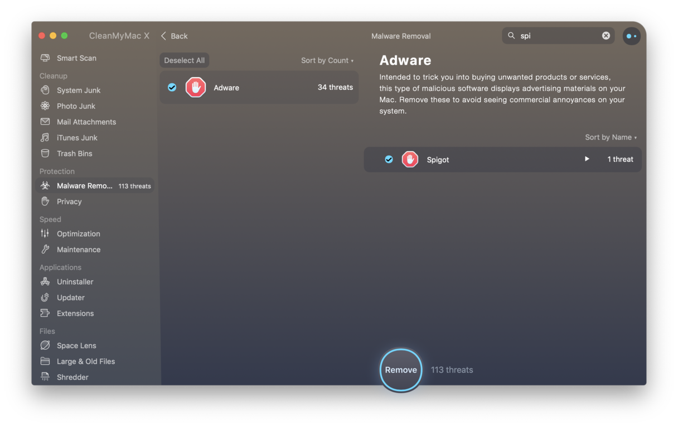Click the Adware heading
This screenshot has width=678, height=427.
[x=405, y=60]
